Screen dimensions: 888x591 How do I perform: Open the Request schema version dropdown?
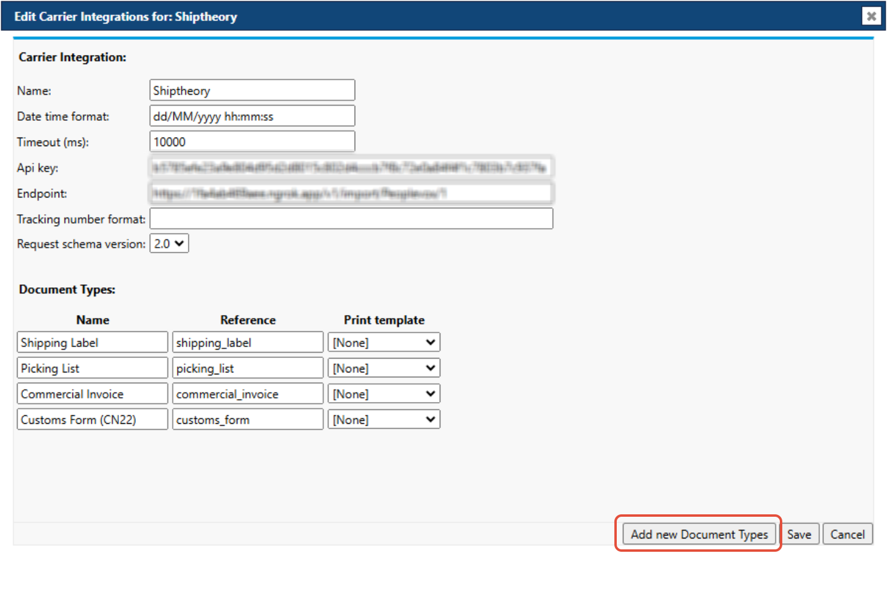click(x=169, y=244)
